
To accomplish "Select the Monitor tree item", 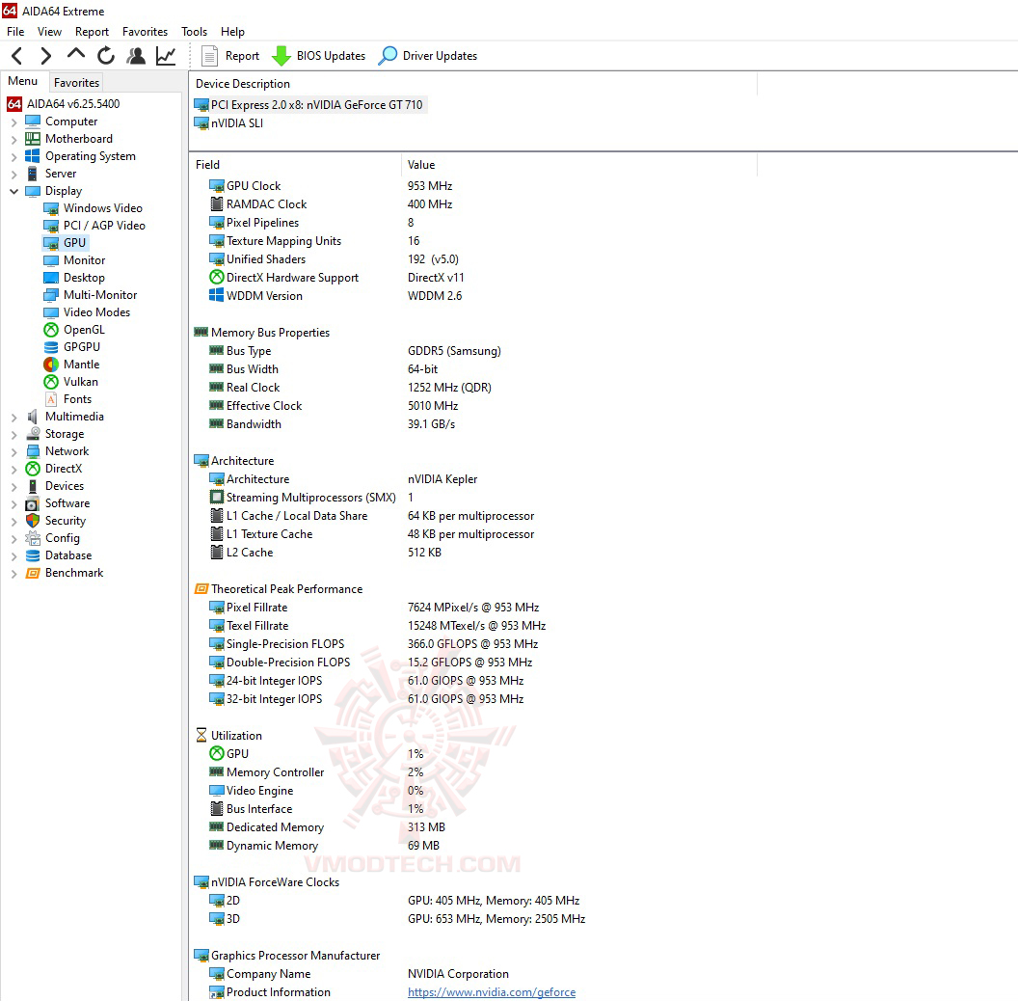I will pos(74,259).
